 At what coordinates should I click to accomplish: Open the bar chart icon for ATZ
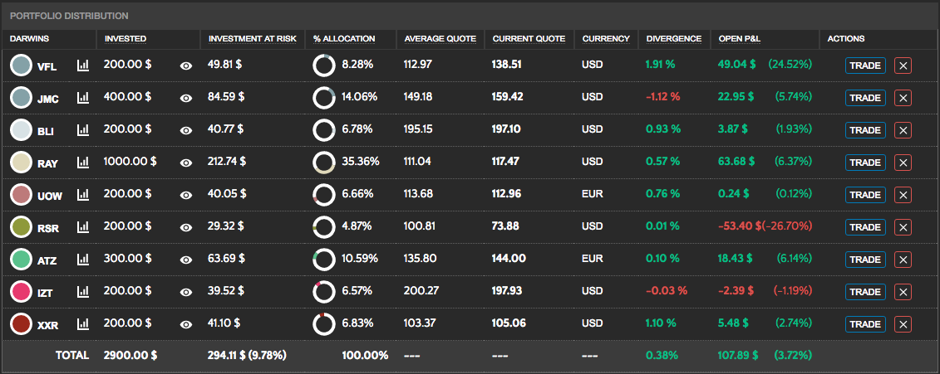(83, 260)
